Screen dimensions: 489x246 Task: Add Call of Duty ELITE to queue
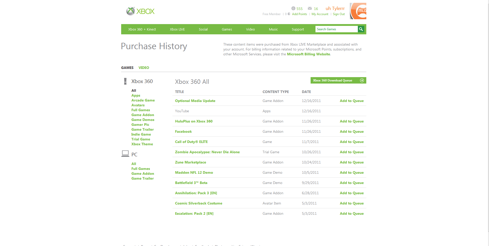click(352, 142)
